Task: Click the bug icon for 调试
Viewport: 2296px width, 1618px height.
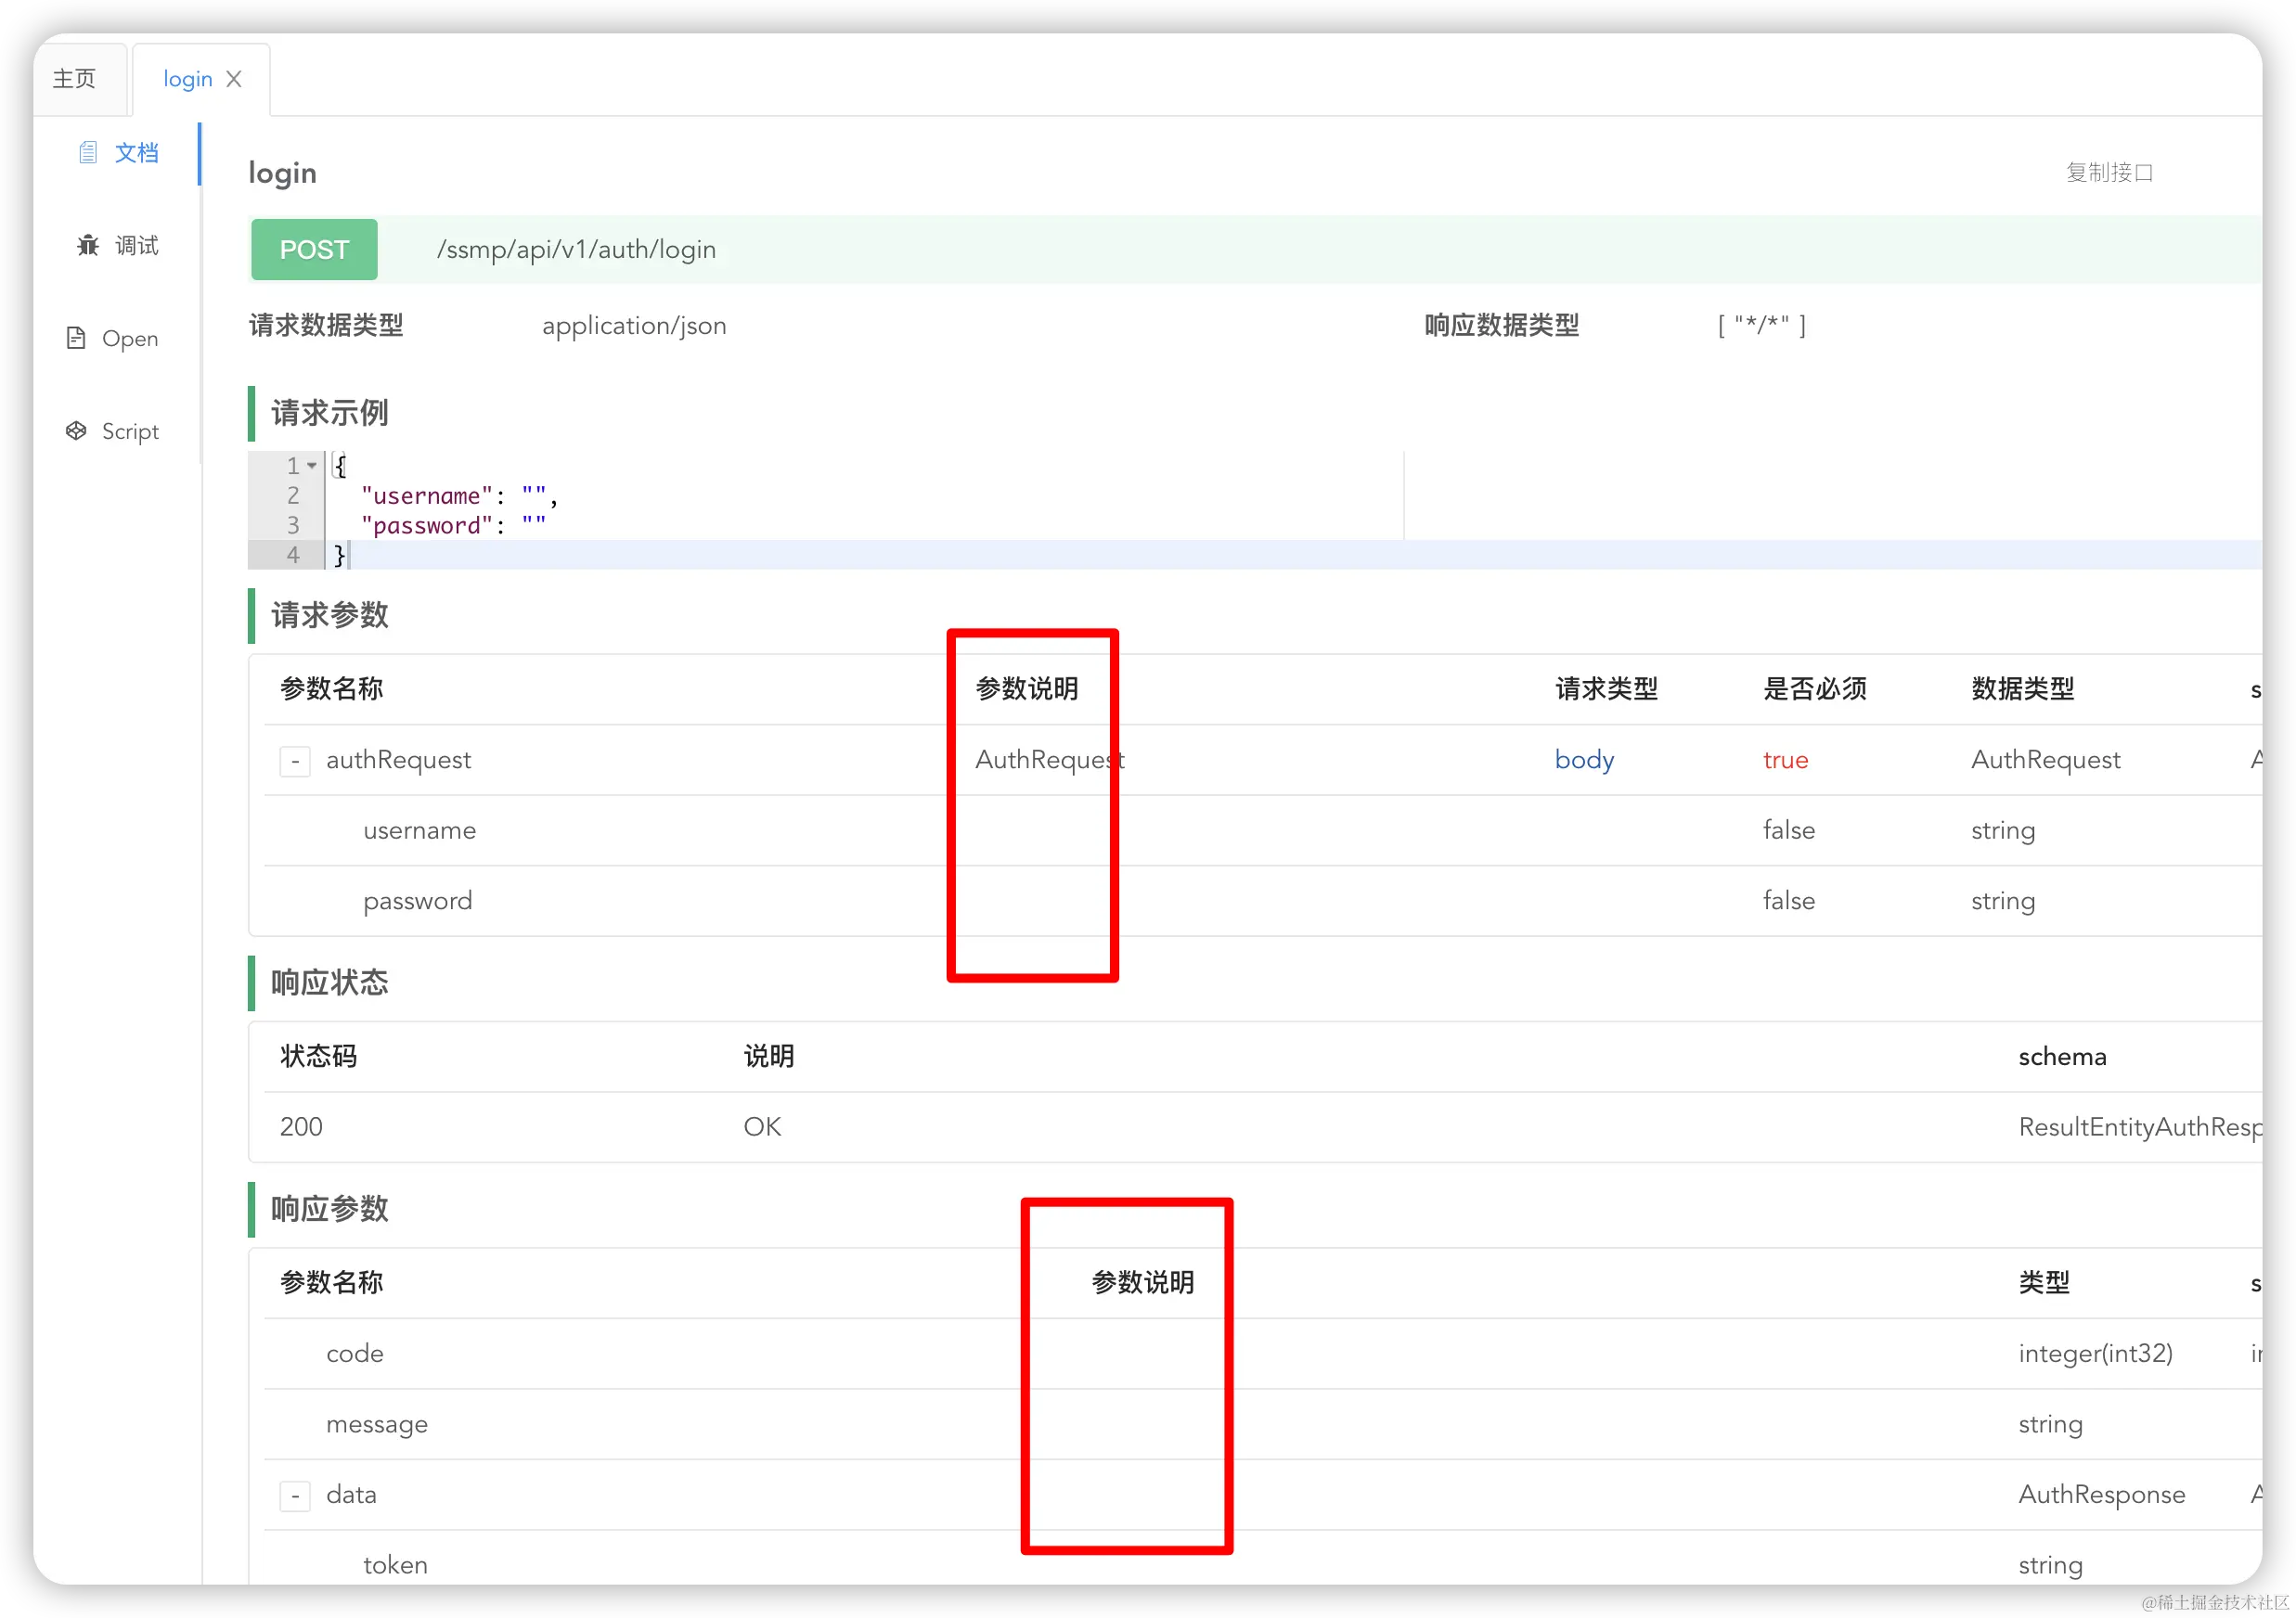Action: point(88,245)
